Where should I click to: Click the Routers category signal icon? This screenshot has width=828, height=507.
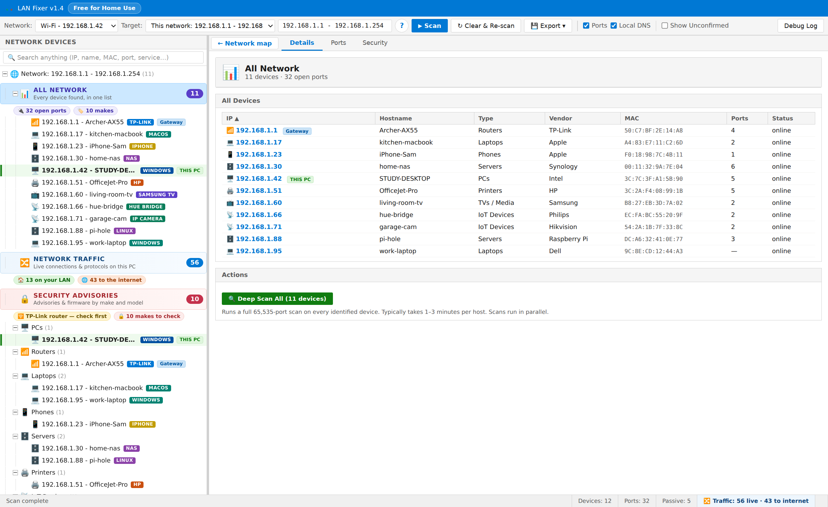25,352
